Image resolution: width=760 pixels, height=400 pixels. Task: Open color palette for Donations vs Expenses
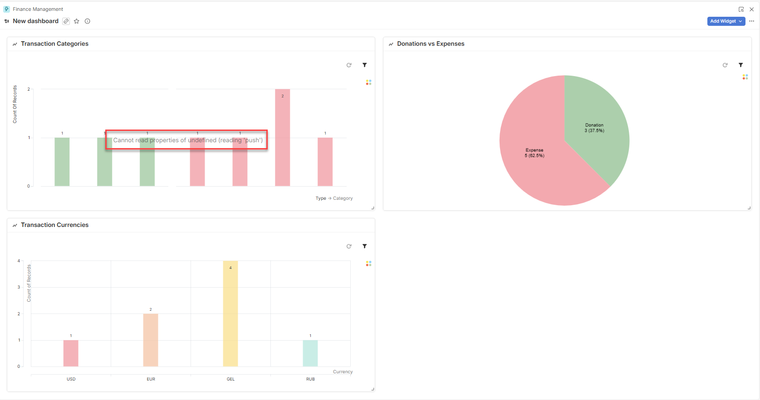(x=745, y=77)
